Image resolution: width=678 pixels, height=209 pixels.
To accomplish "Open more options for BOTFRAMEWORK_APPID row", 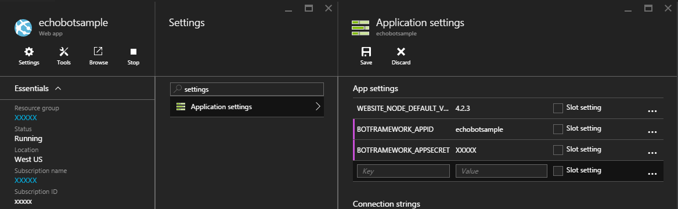I will 652,132.
